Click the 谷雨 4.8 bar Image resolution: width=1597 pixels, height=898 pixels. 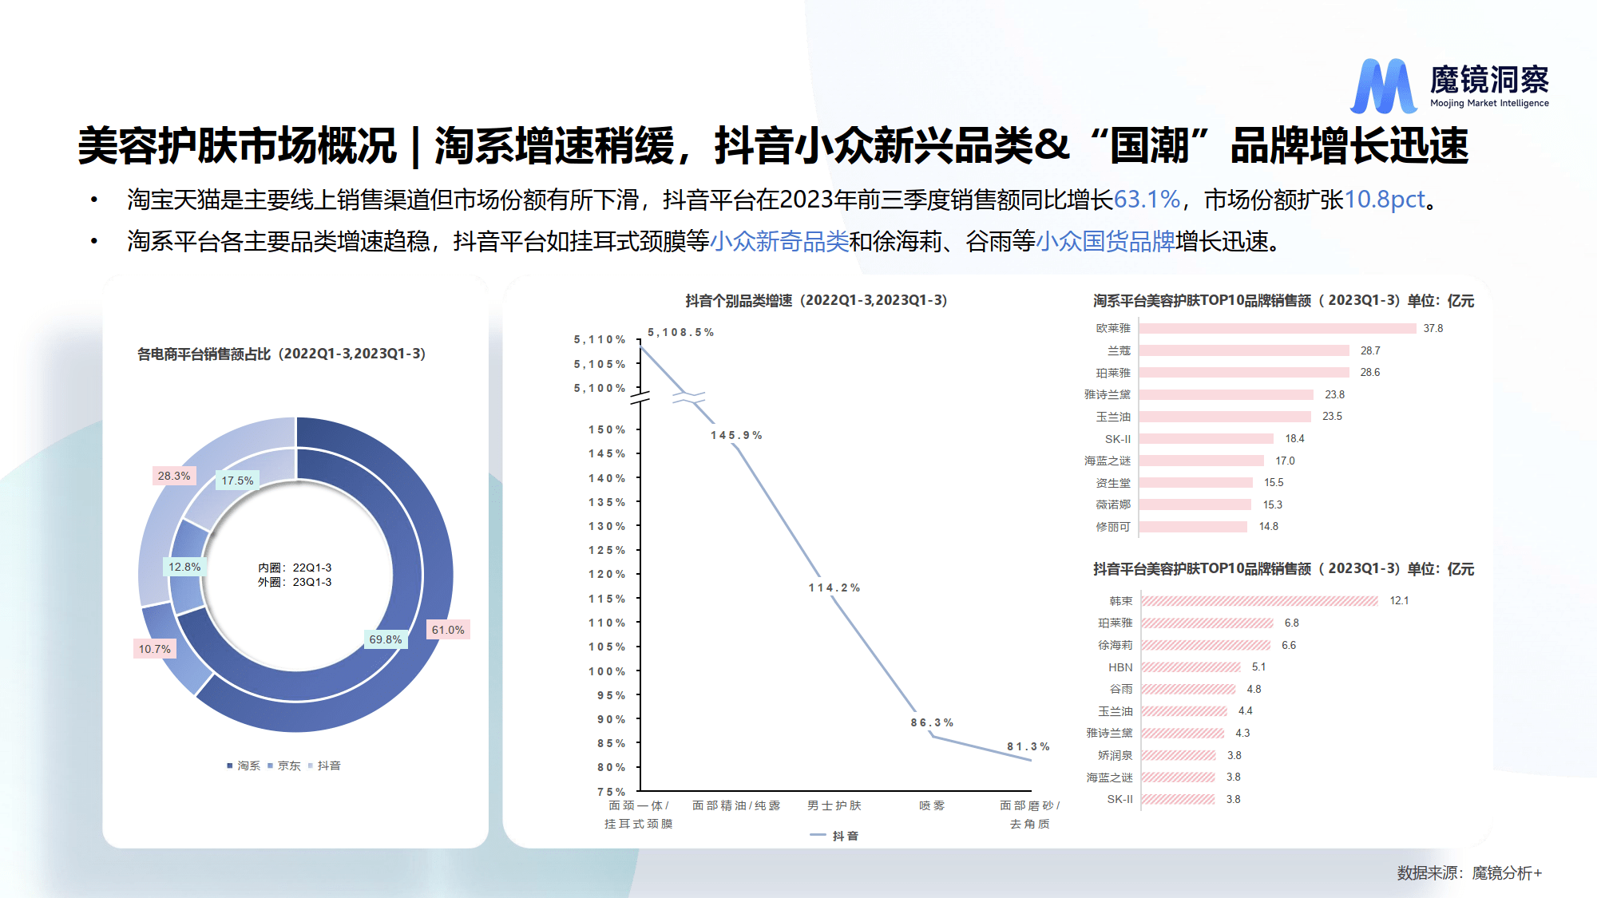[1188, 689]
